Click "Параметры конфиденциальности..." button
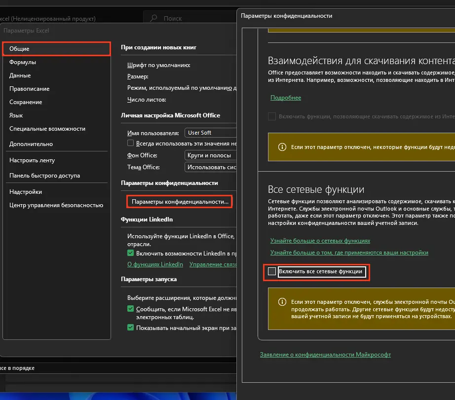Image resolution: width=455 pixels, height=400 pixels. click(x=180, y=202)
